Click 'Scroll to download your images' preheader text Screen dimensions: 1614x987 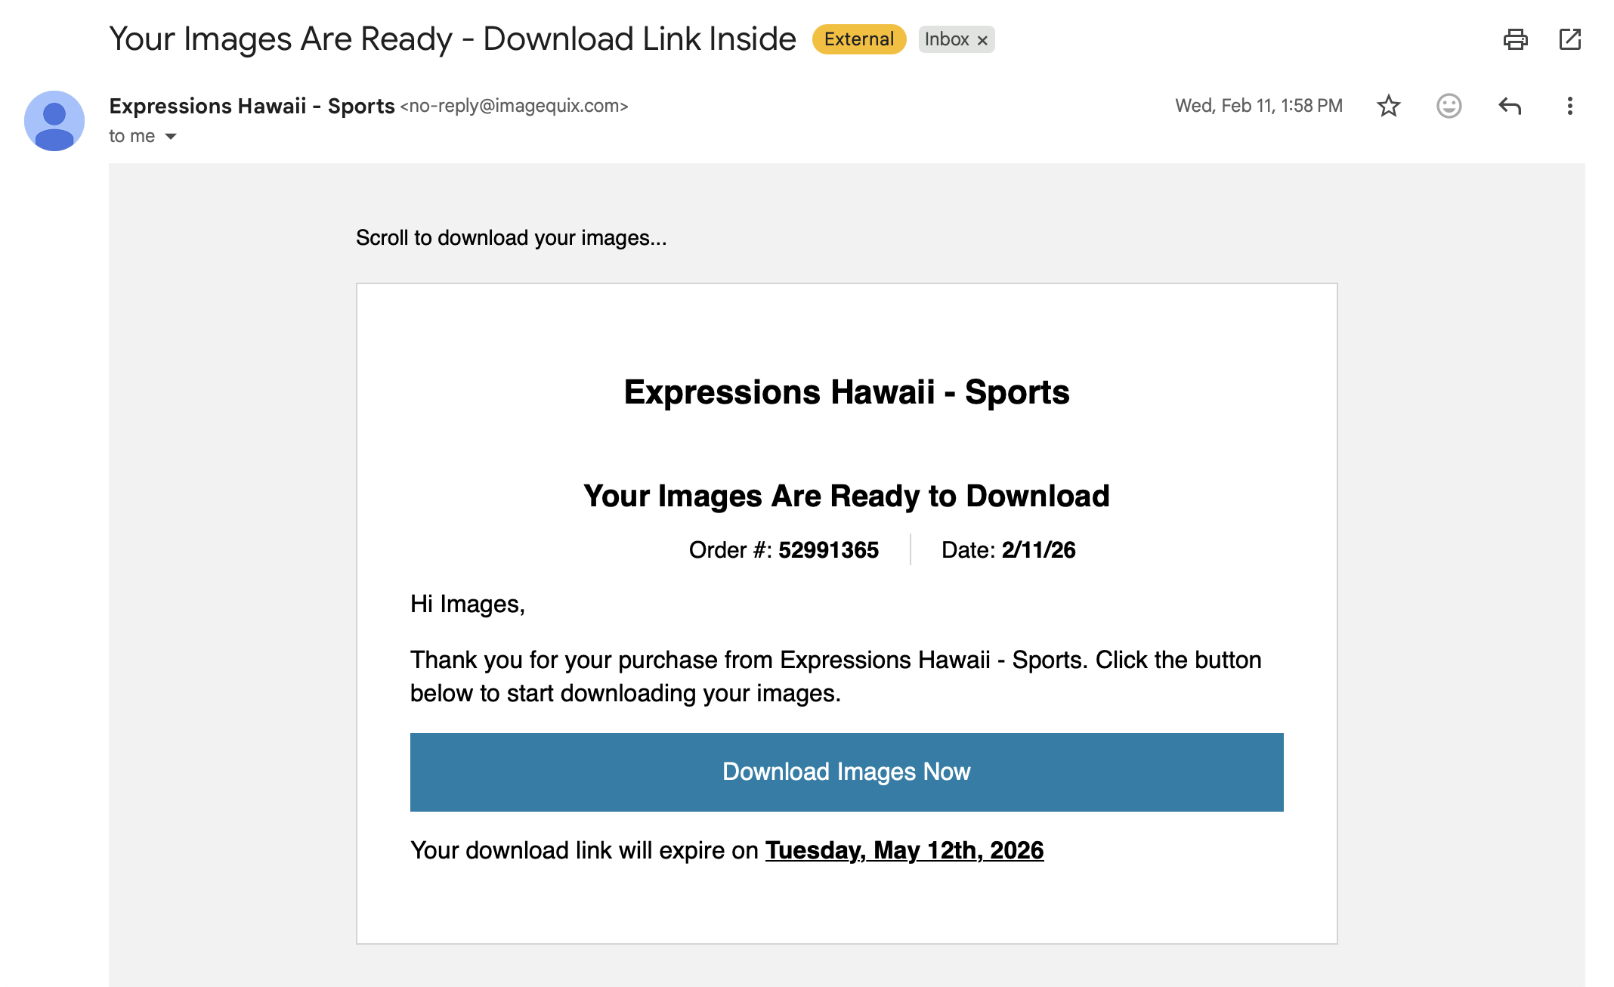click(511, 238)
